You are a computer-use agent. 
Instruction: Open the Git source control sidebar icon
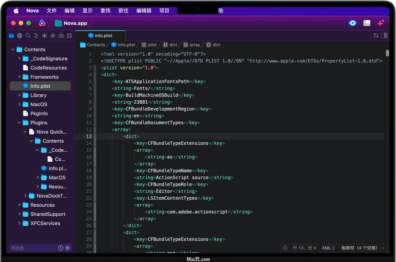tap(53, 36)
